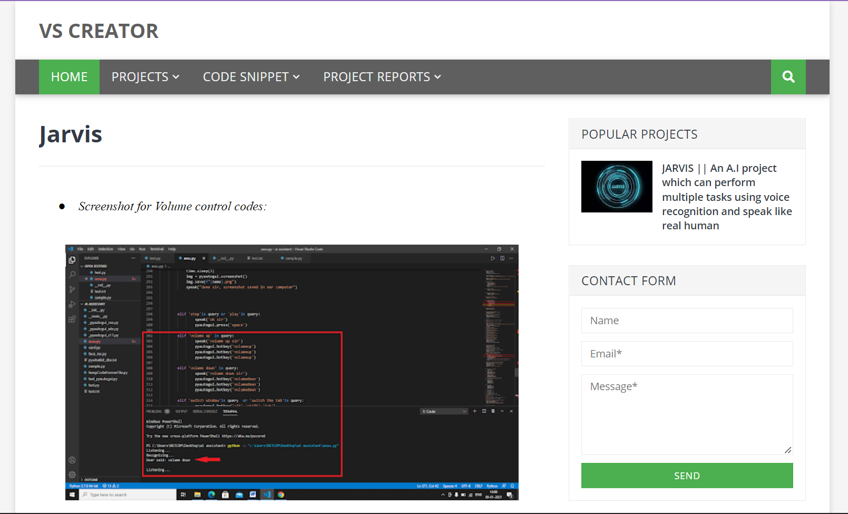848x514 pixels.
Task: Focus the Name field in contact form
Action: click(687, 321)
